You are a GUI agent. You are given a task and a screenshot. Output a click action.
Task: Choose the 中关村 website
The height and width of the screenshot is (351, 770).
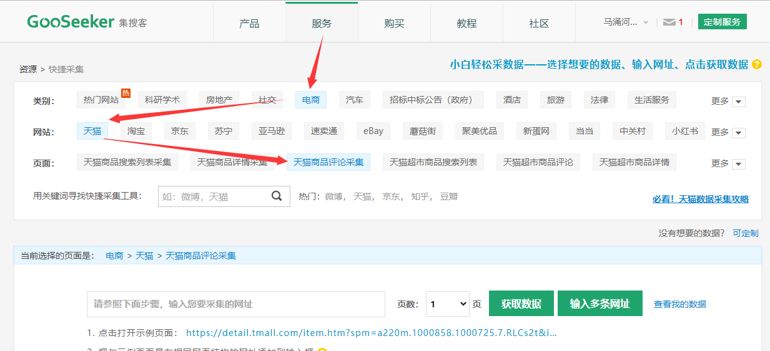click(633, 131)
